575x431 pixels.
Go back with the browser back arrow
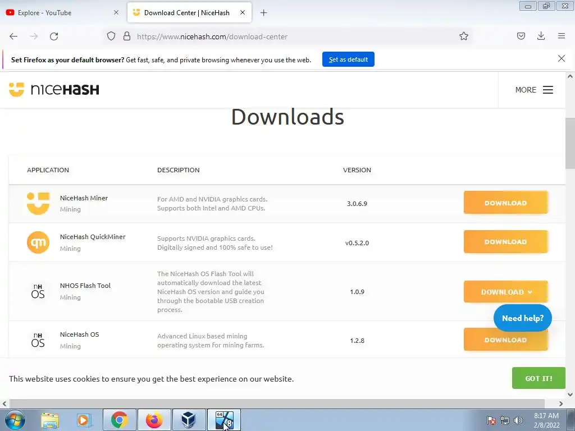click(13, 36)
